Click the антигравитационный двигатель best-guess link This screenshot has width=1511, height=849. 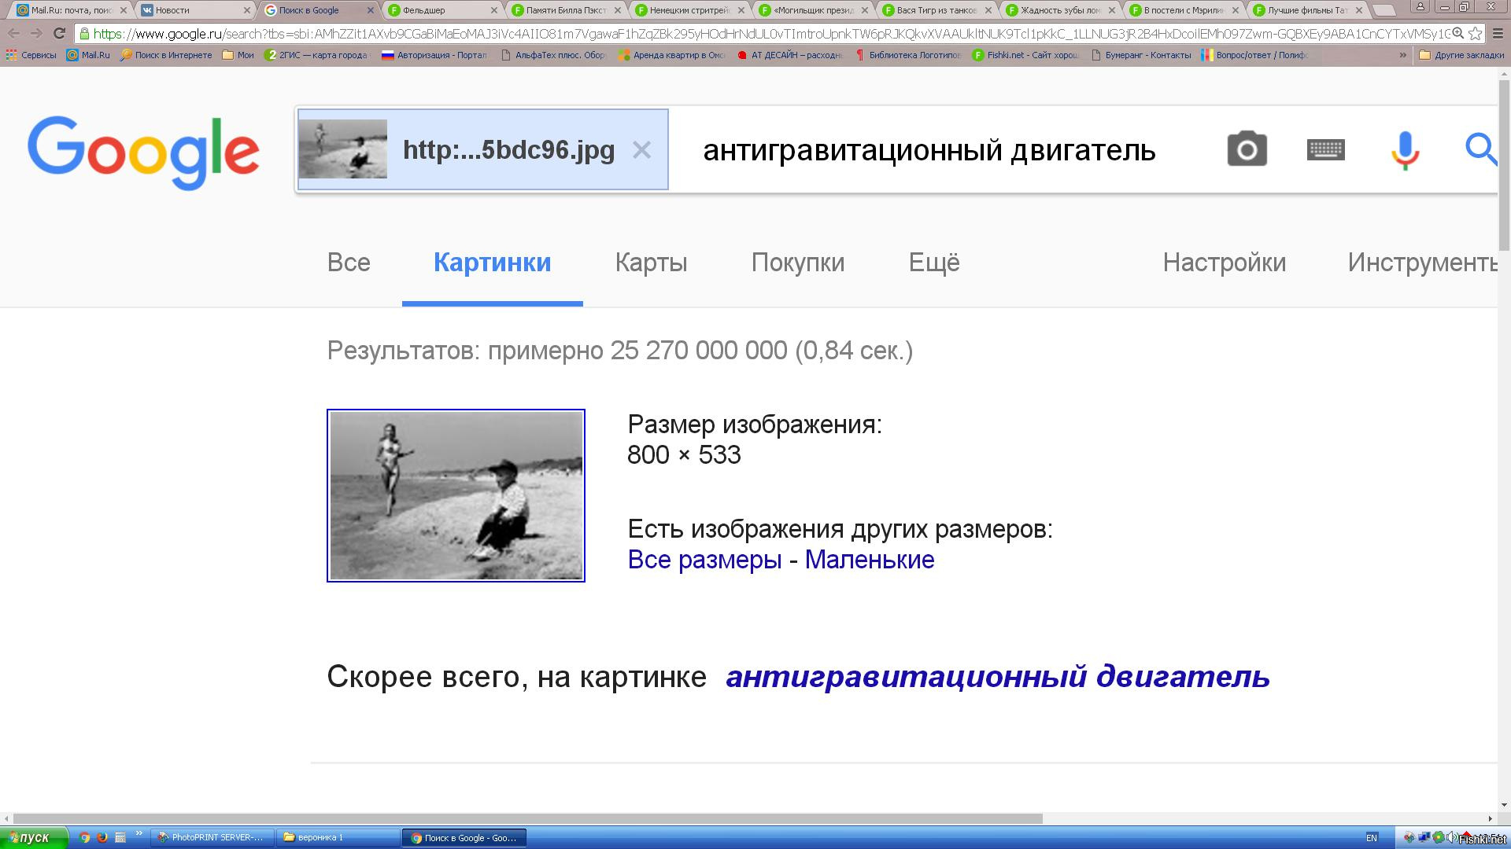pyautogui.click(x=997, y=676)
